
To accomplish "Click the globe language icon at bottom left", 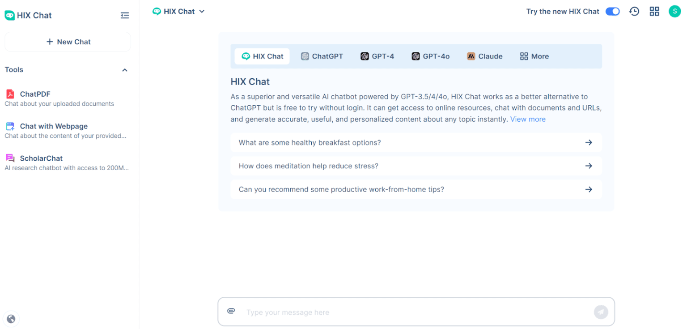I will click(11, 319).
